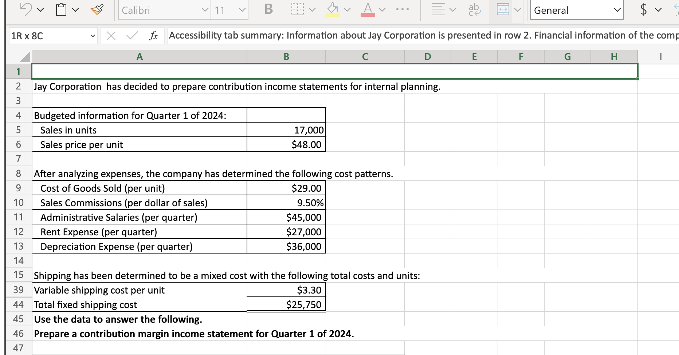
Task: Select the $3.30 variable shipping cell
Action: coord(286,290)
